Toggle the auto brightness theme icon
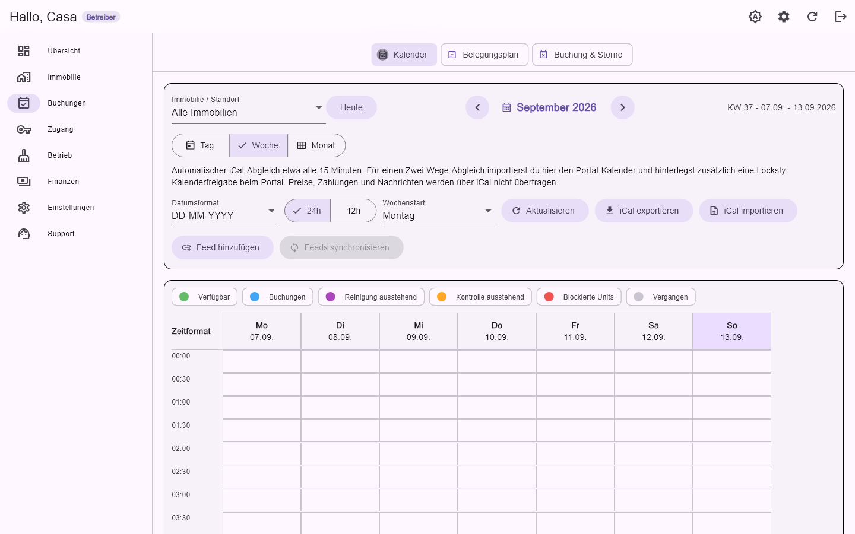 click(x=755, y=17)
